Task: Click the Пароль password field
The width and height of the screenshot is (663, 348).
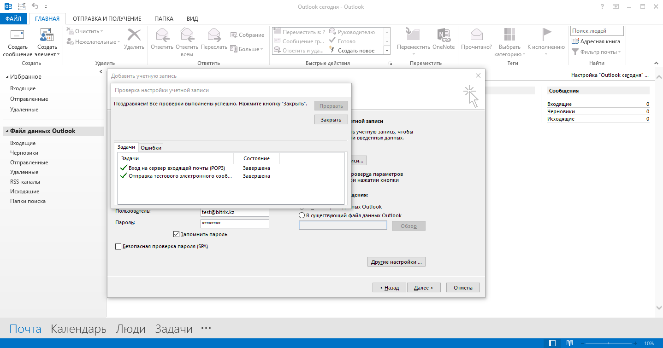Action: pos(235,224)
